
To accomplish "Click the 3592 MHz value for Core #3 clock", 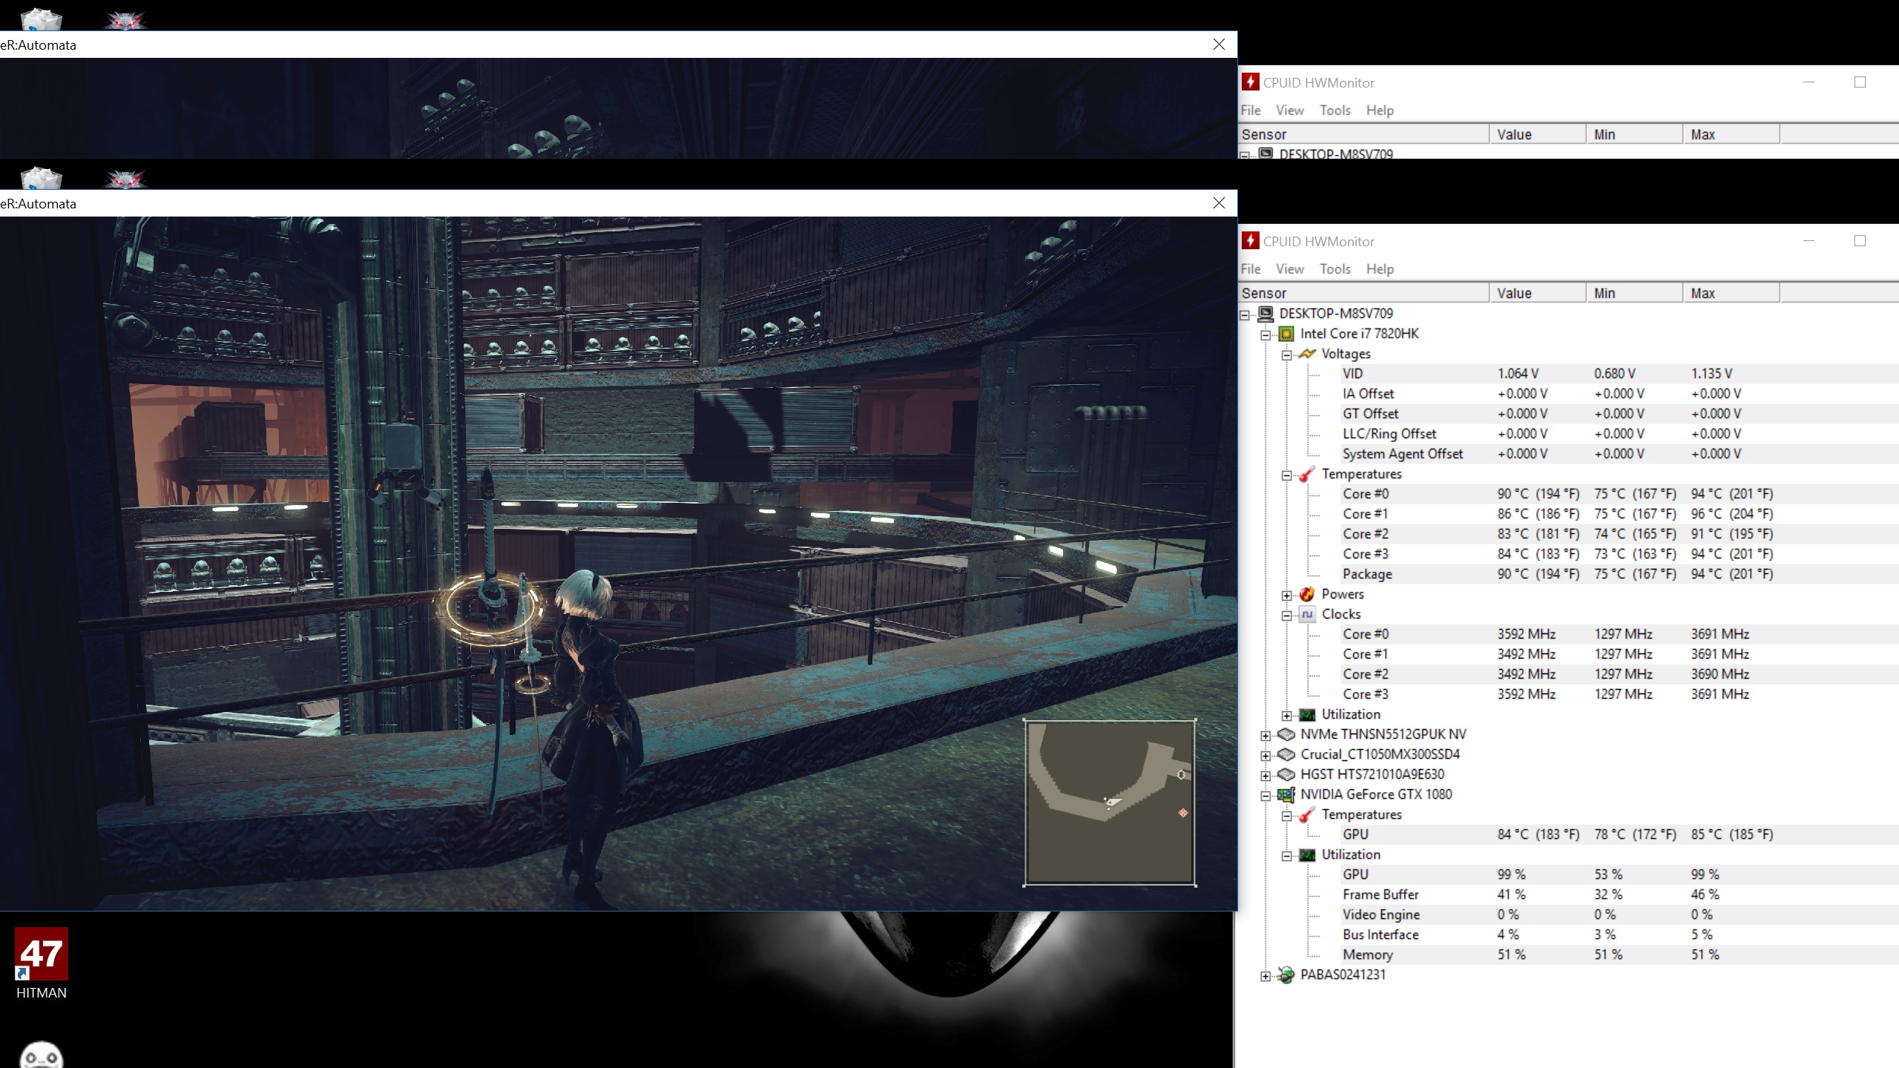I will coord(1527,694).
